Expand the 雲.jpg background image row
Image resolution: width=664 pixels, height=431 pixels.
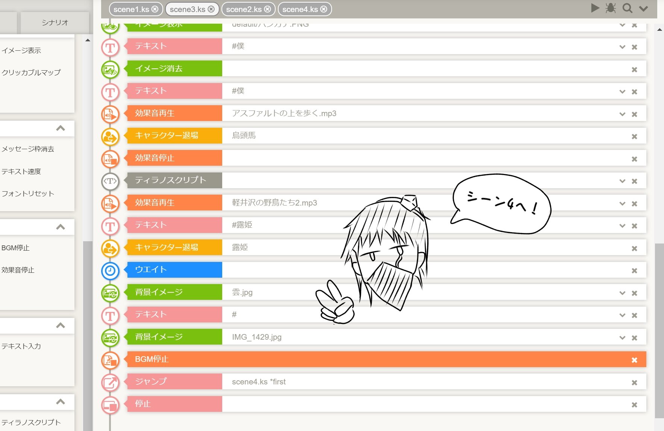(622, 293)
